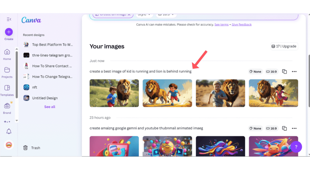
Task: Open options for the gemini thumbnail row
Action: point(294,128)
